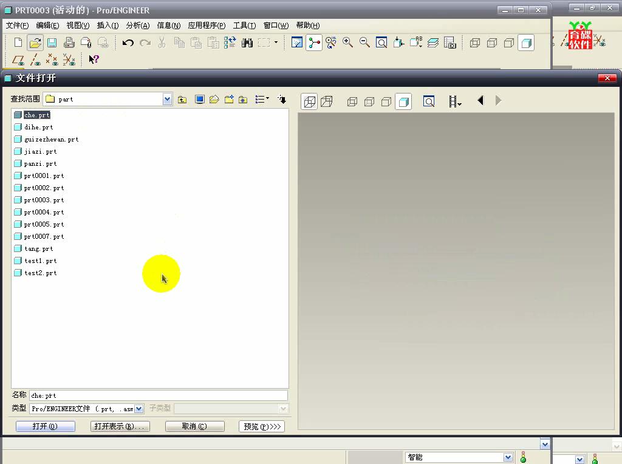The image size is (622, 464).
Task: Toggle coordinate systems display icon
Action: (69, 60)
